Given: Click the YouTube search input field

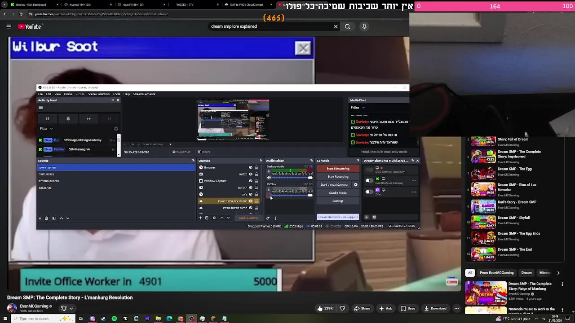Looking at the screenshot, I should click(x=270, y=26).
